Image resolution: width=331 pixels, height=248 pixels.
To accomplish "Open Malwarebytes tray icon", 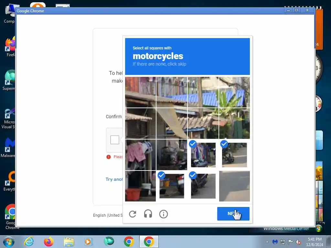I will (275, 242).
